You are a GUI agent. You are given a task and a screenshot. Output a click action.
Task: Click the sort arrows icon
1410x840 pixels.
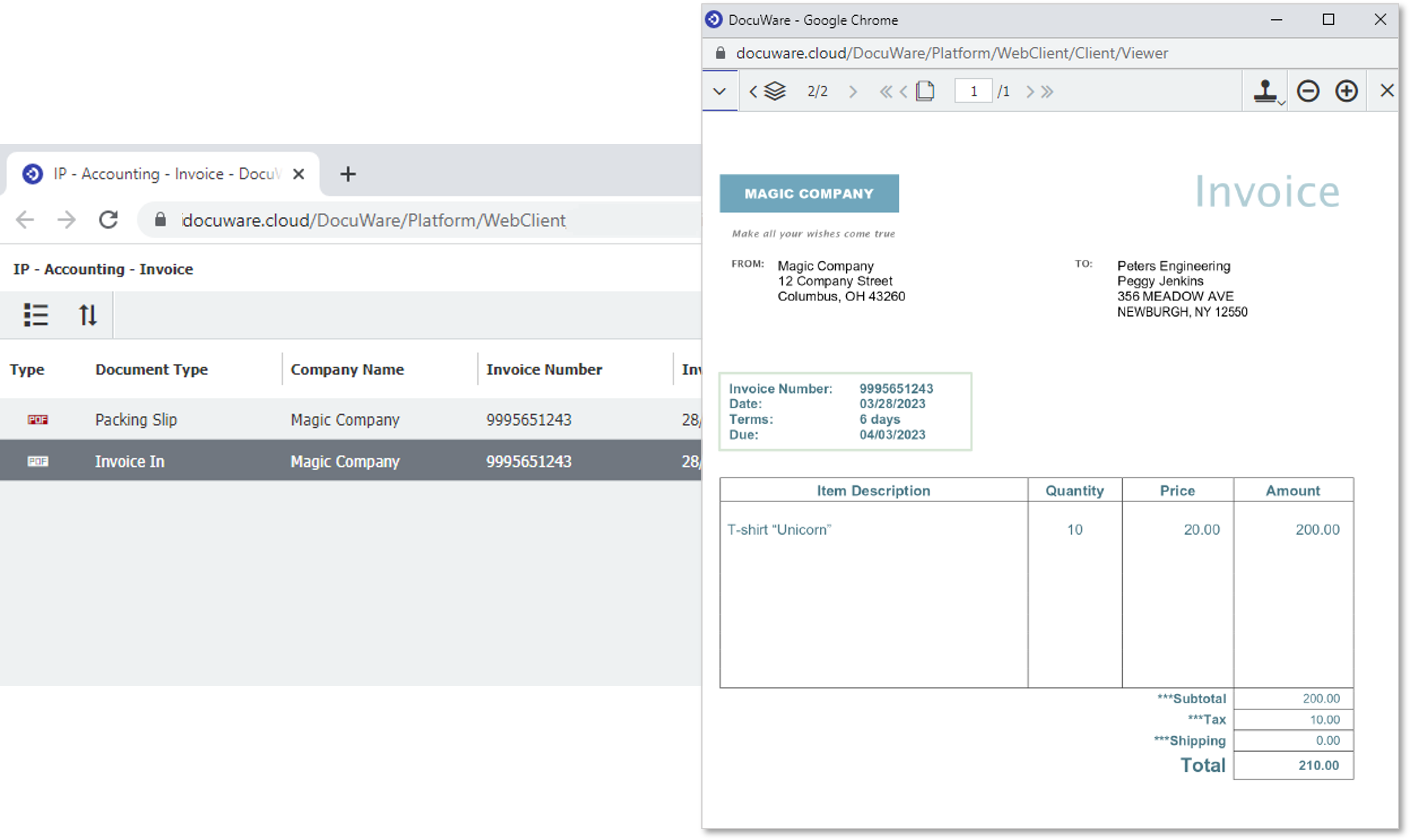point(88,315)
